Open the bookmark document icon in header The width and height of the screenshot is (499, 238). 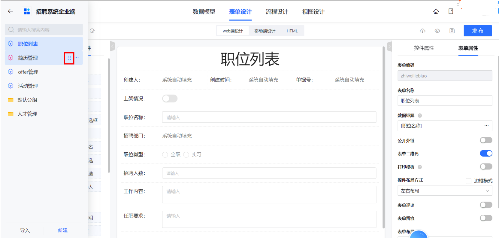click(x=451, y=11)
